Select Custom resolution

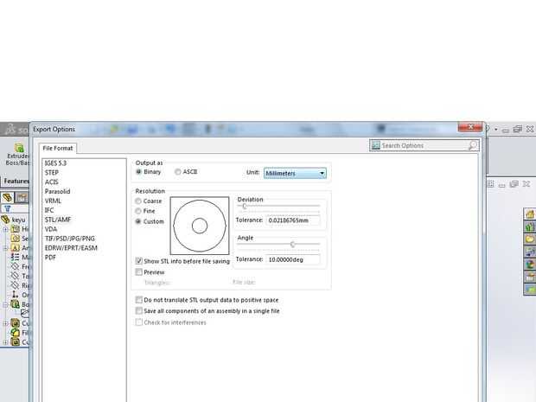coord(138,221)
